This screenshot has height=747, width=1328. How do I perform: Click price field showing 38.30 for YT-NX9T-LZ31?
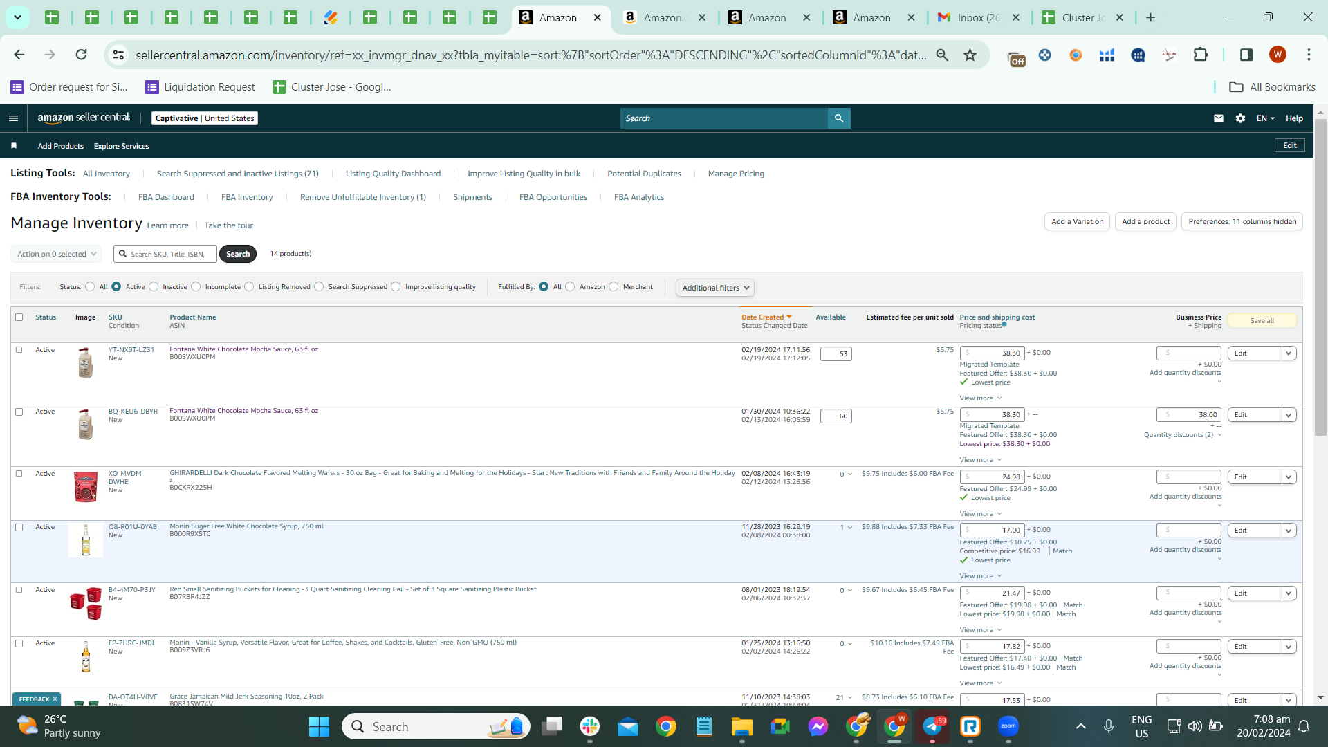(x=992, y=353)
